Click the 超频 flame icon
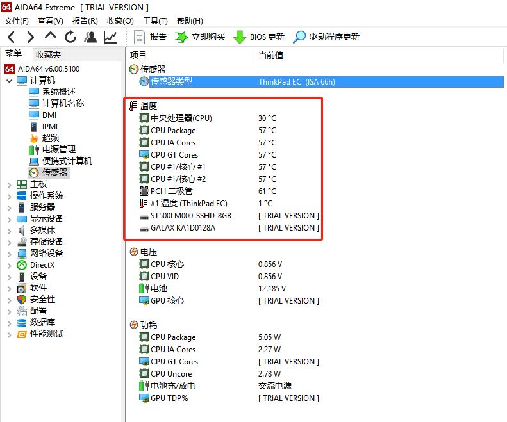The image size is (507, 422). (34, 138)
